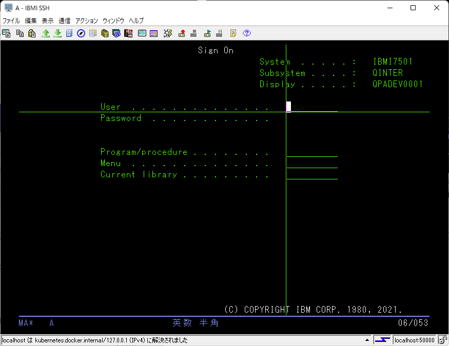Image resolution: width=449 pixels, height=346 pixels.
Task: Open the help question mark icon
Action: (247, 33)
